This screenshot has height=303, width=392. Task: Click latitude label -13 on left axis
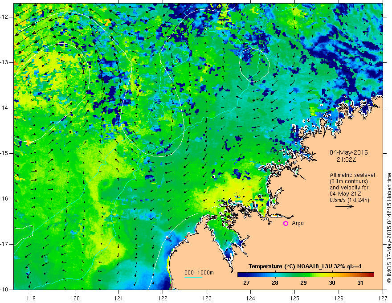click(4, 62)
